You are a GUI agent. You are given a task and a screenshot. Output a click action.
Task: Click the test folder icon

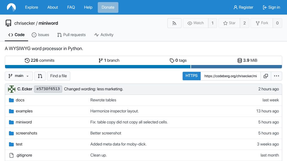pos(11,144)
